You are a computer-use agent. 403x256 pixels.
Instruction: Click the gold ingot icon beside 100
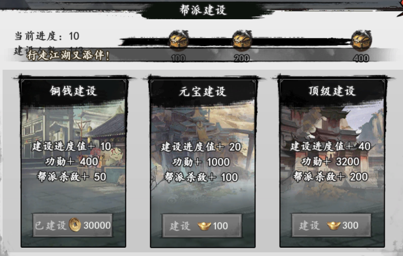click(x=204, y=226)
